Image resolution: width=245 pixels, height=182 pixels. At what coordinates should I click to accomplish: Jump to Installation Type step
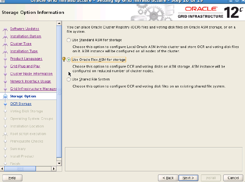pos(24,51)
